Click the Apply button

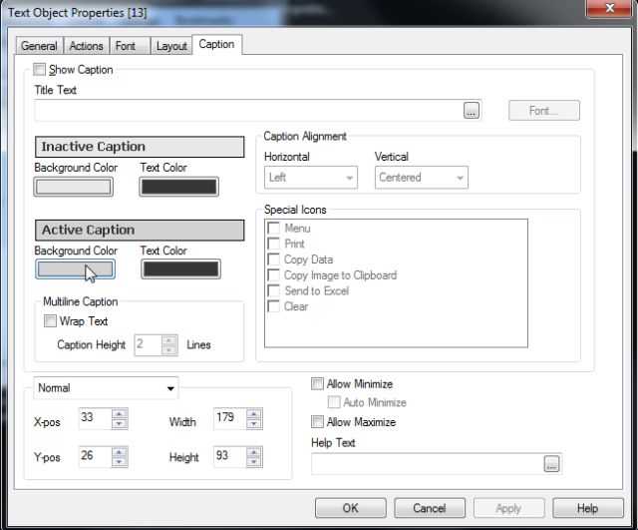coord(508,508)
